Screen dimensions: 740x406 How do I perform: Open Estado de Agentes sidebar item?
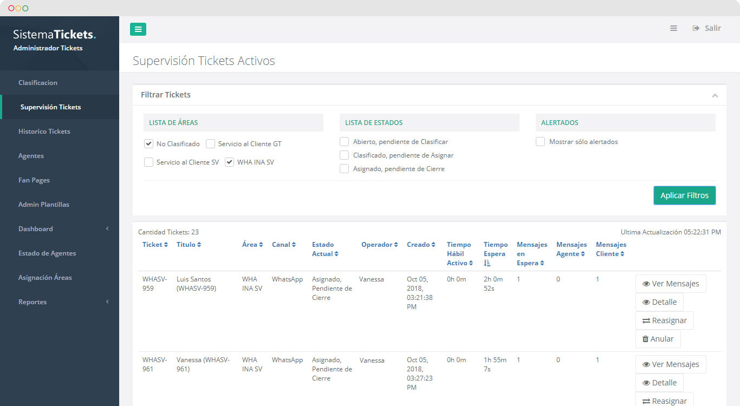pyautogui.click(x=60, y=253)
